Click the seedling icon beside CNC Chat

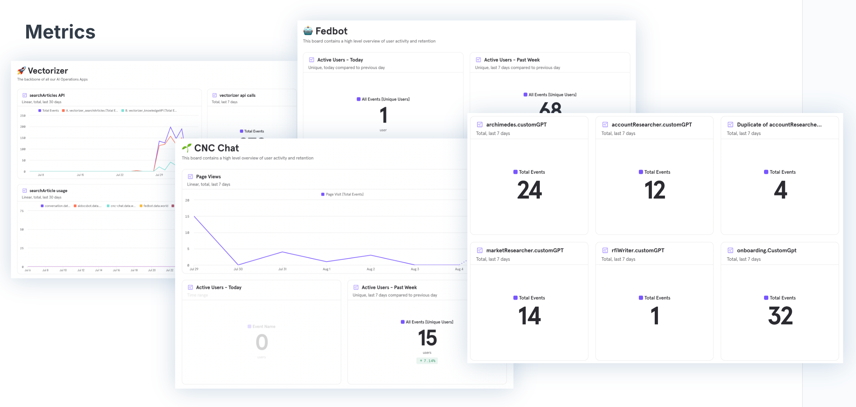click(x=187, y=148)
